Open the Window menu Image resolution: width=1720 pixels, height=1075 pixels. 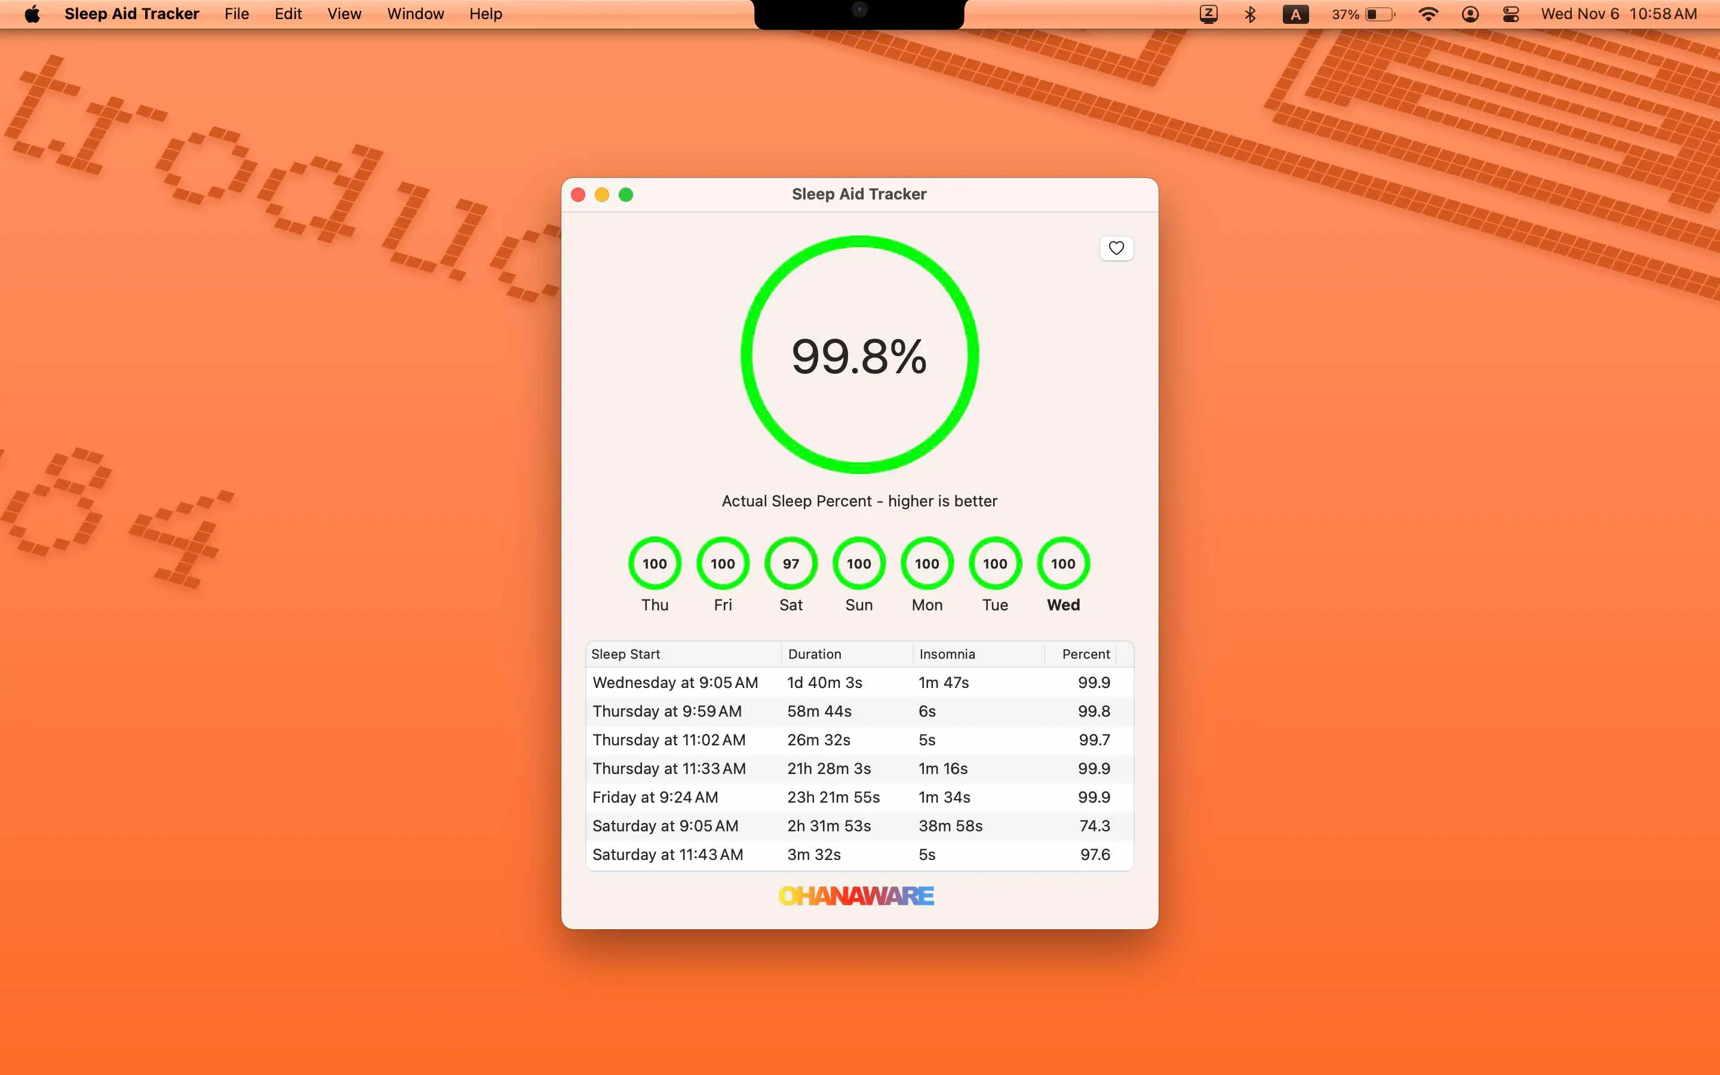pyautogui.click(x=415, y=14)
